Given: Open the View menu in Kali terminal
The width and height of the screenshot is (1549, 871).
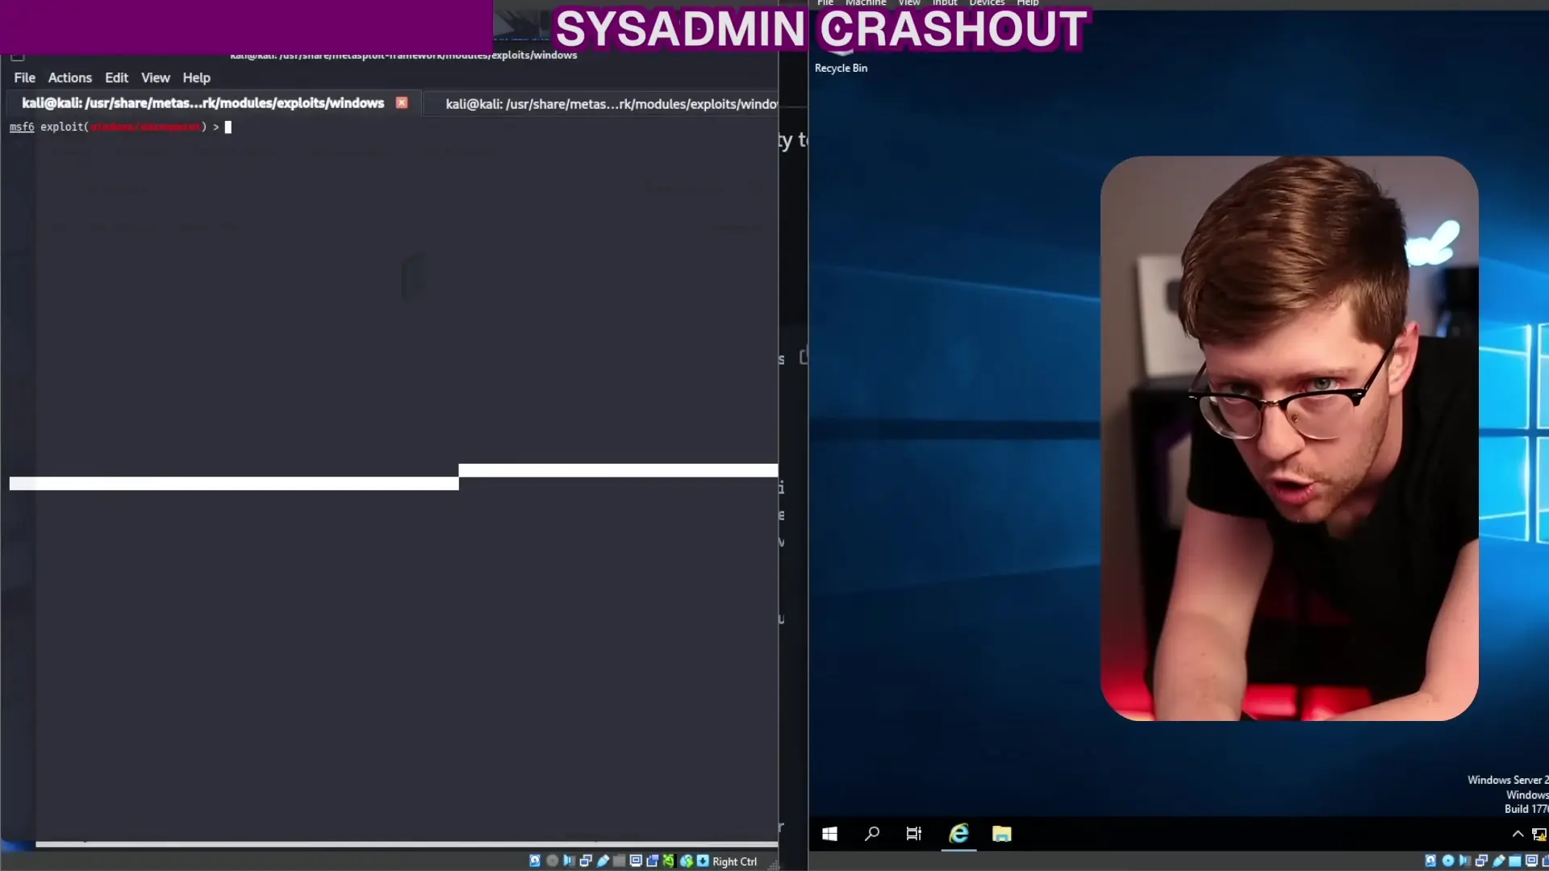Looking at the screenshot, I should 155,77.
